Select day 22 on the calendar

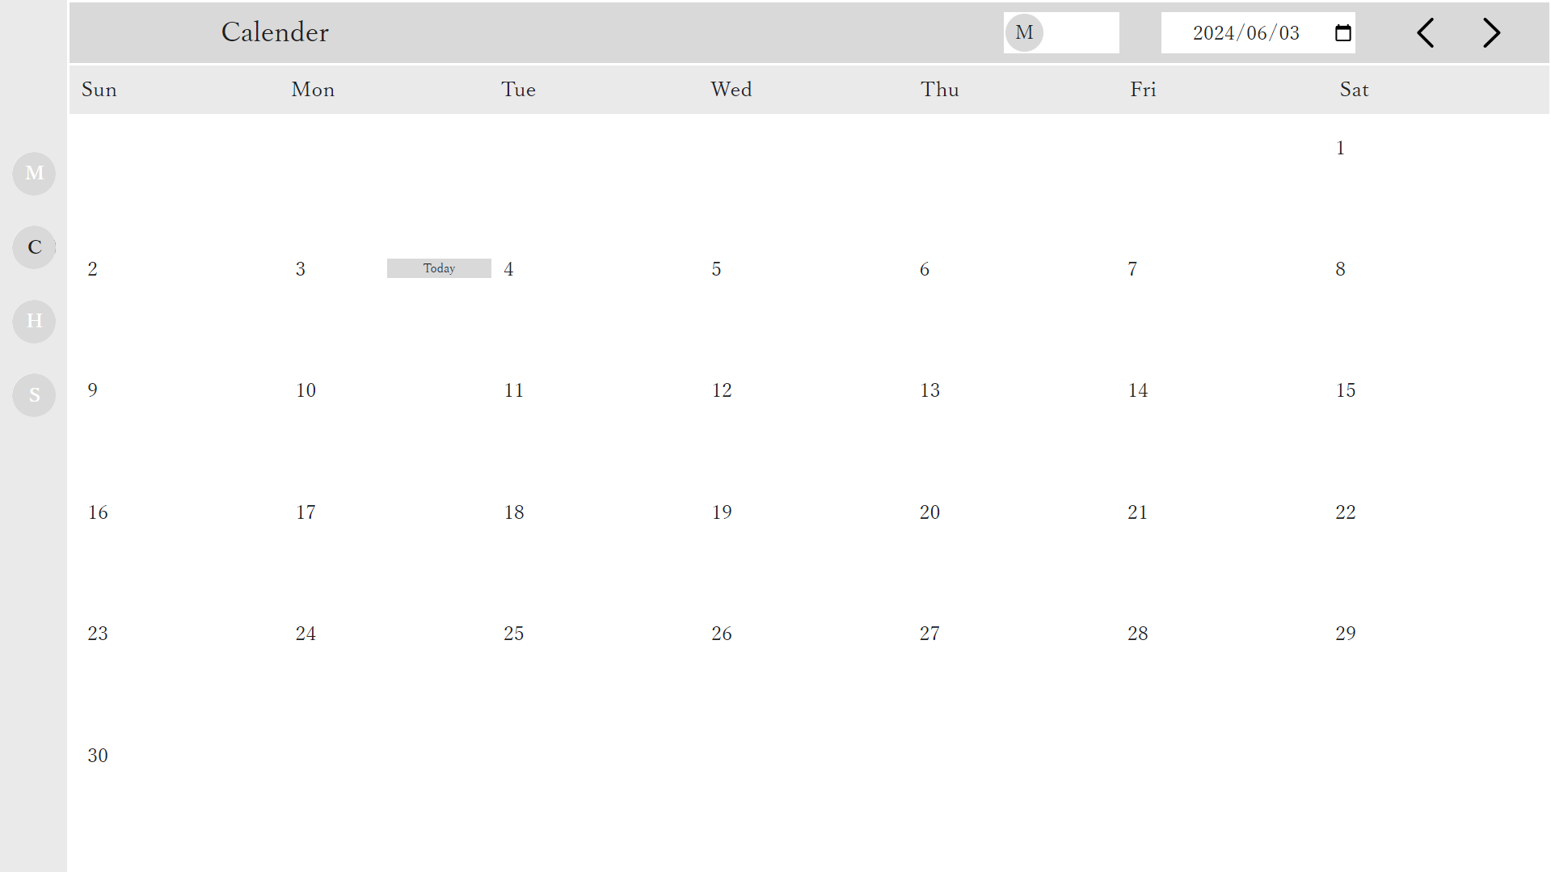tap(1345, 512)
